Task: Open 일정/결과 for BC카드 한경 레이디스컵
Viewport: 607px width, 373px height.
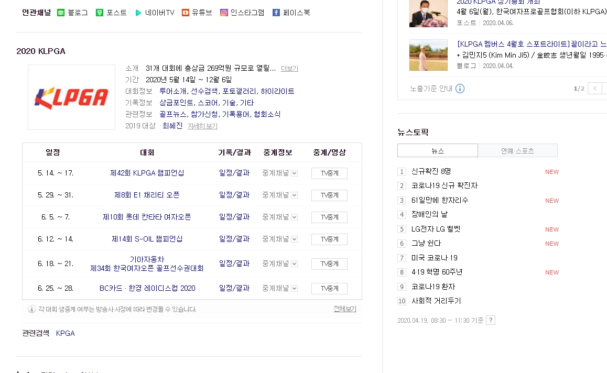Action: 234,288
